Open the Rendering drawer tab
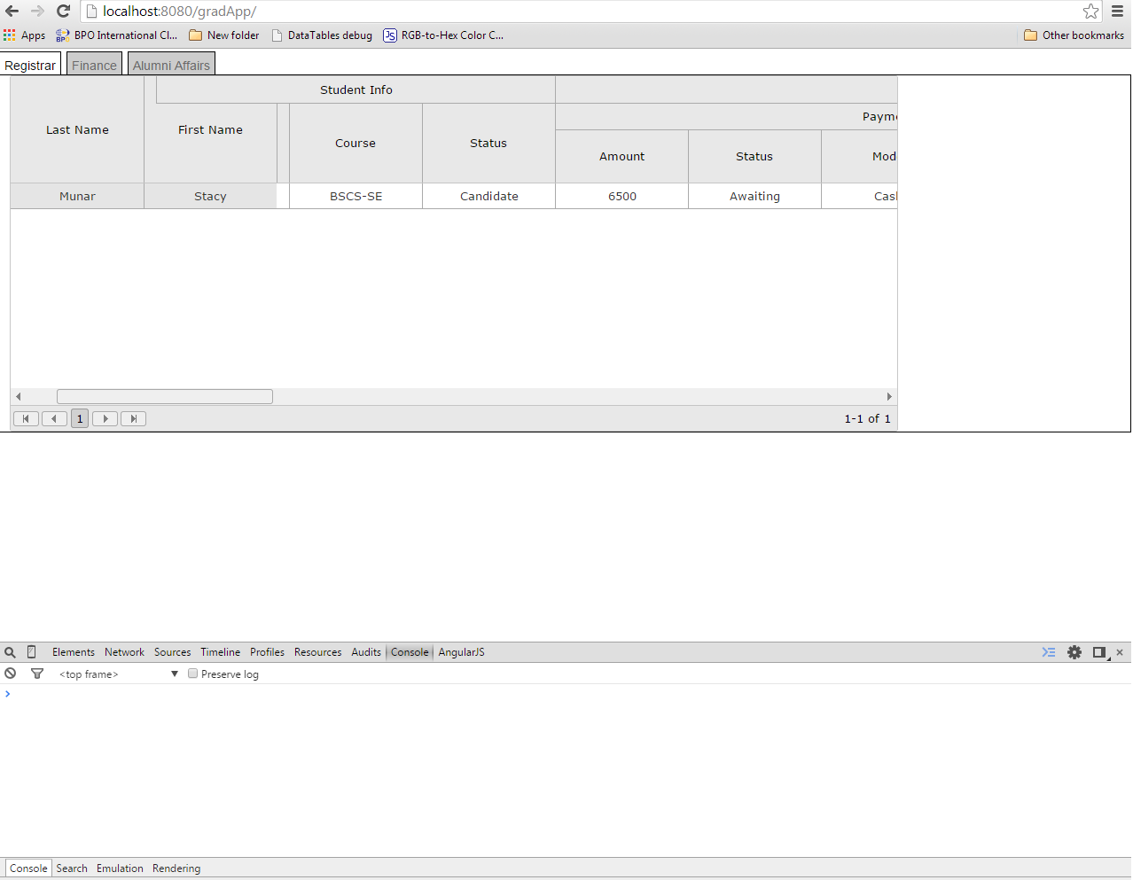1133x880 pixels. (x=176, y=868)
